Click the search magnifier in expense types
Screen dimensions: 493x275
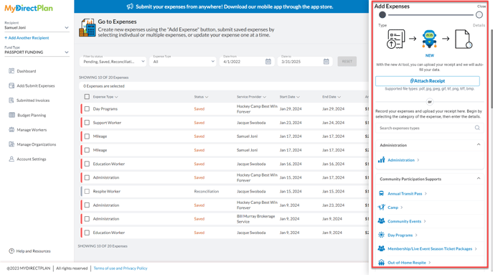(x=477, y=128)
